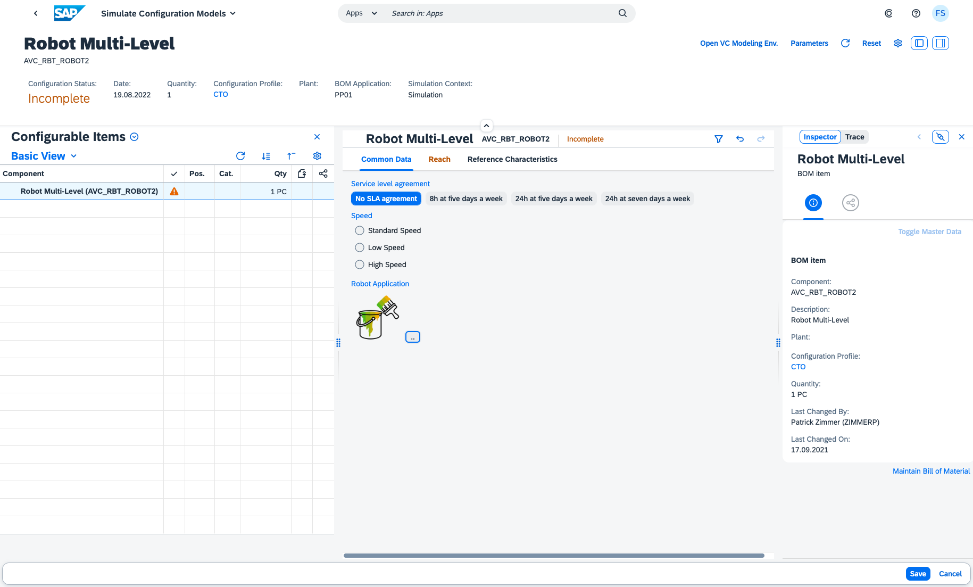Toggle right panel layout icon
Viewport: 973px width, 587px height.
point(941,43)
